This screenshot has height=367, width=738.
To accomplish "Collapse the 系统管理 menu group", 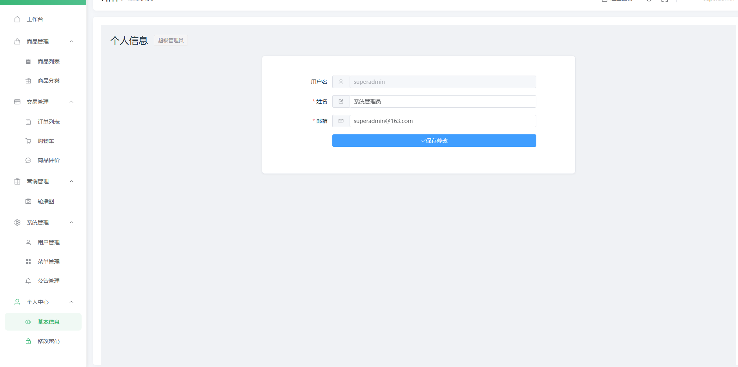I will [x=71, y=222].
